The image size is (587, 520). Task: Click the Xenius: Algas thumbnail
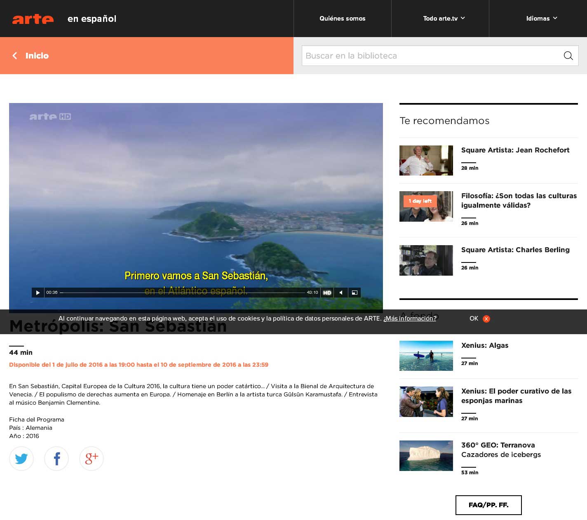[x=426, y=356]
